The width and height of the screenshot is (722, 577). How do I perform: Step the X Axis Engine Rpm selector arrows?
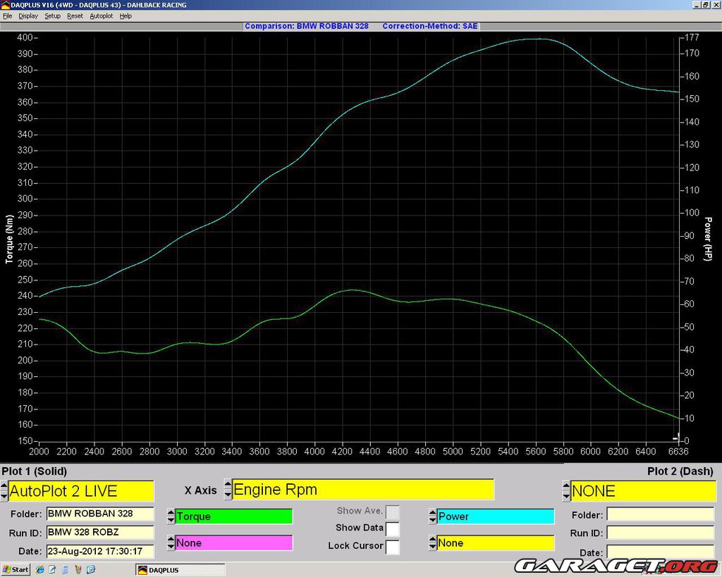(228, 489)
